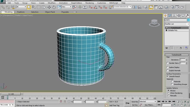Open Key Filters dialog
This screenshot has width=190, height=107.
(150, 105)
